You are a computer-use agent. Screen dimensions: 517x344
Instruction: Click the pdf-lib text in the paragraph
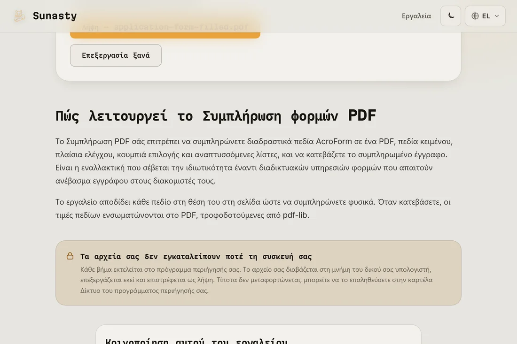295,215
